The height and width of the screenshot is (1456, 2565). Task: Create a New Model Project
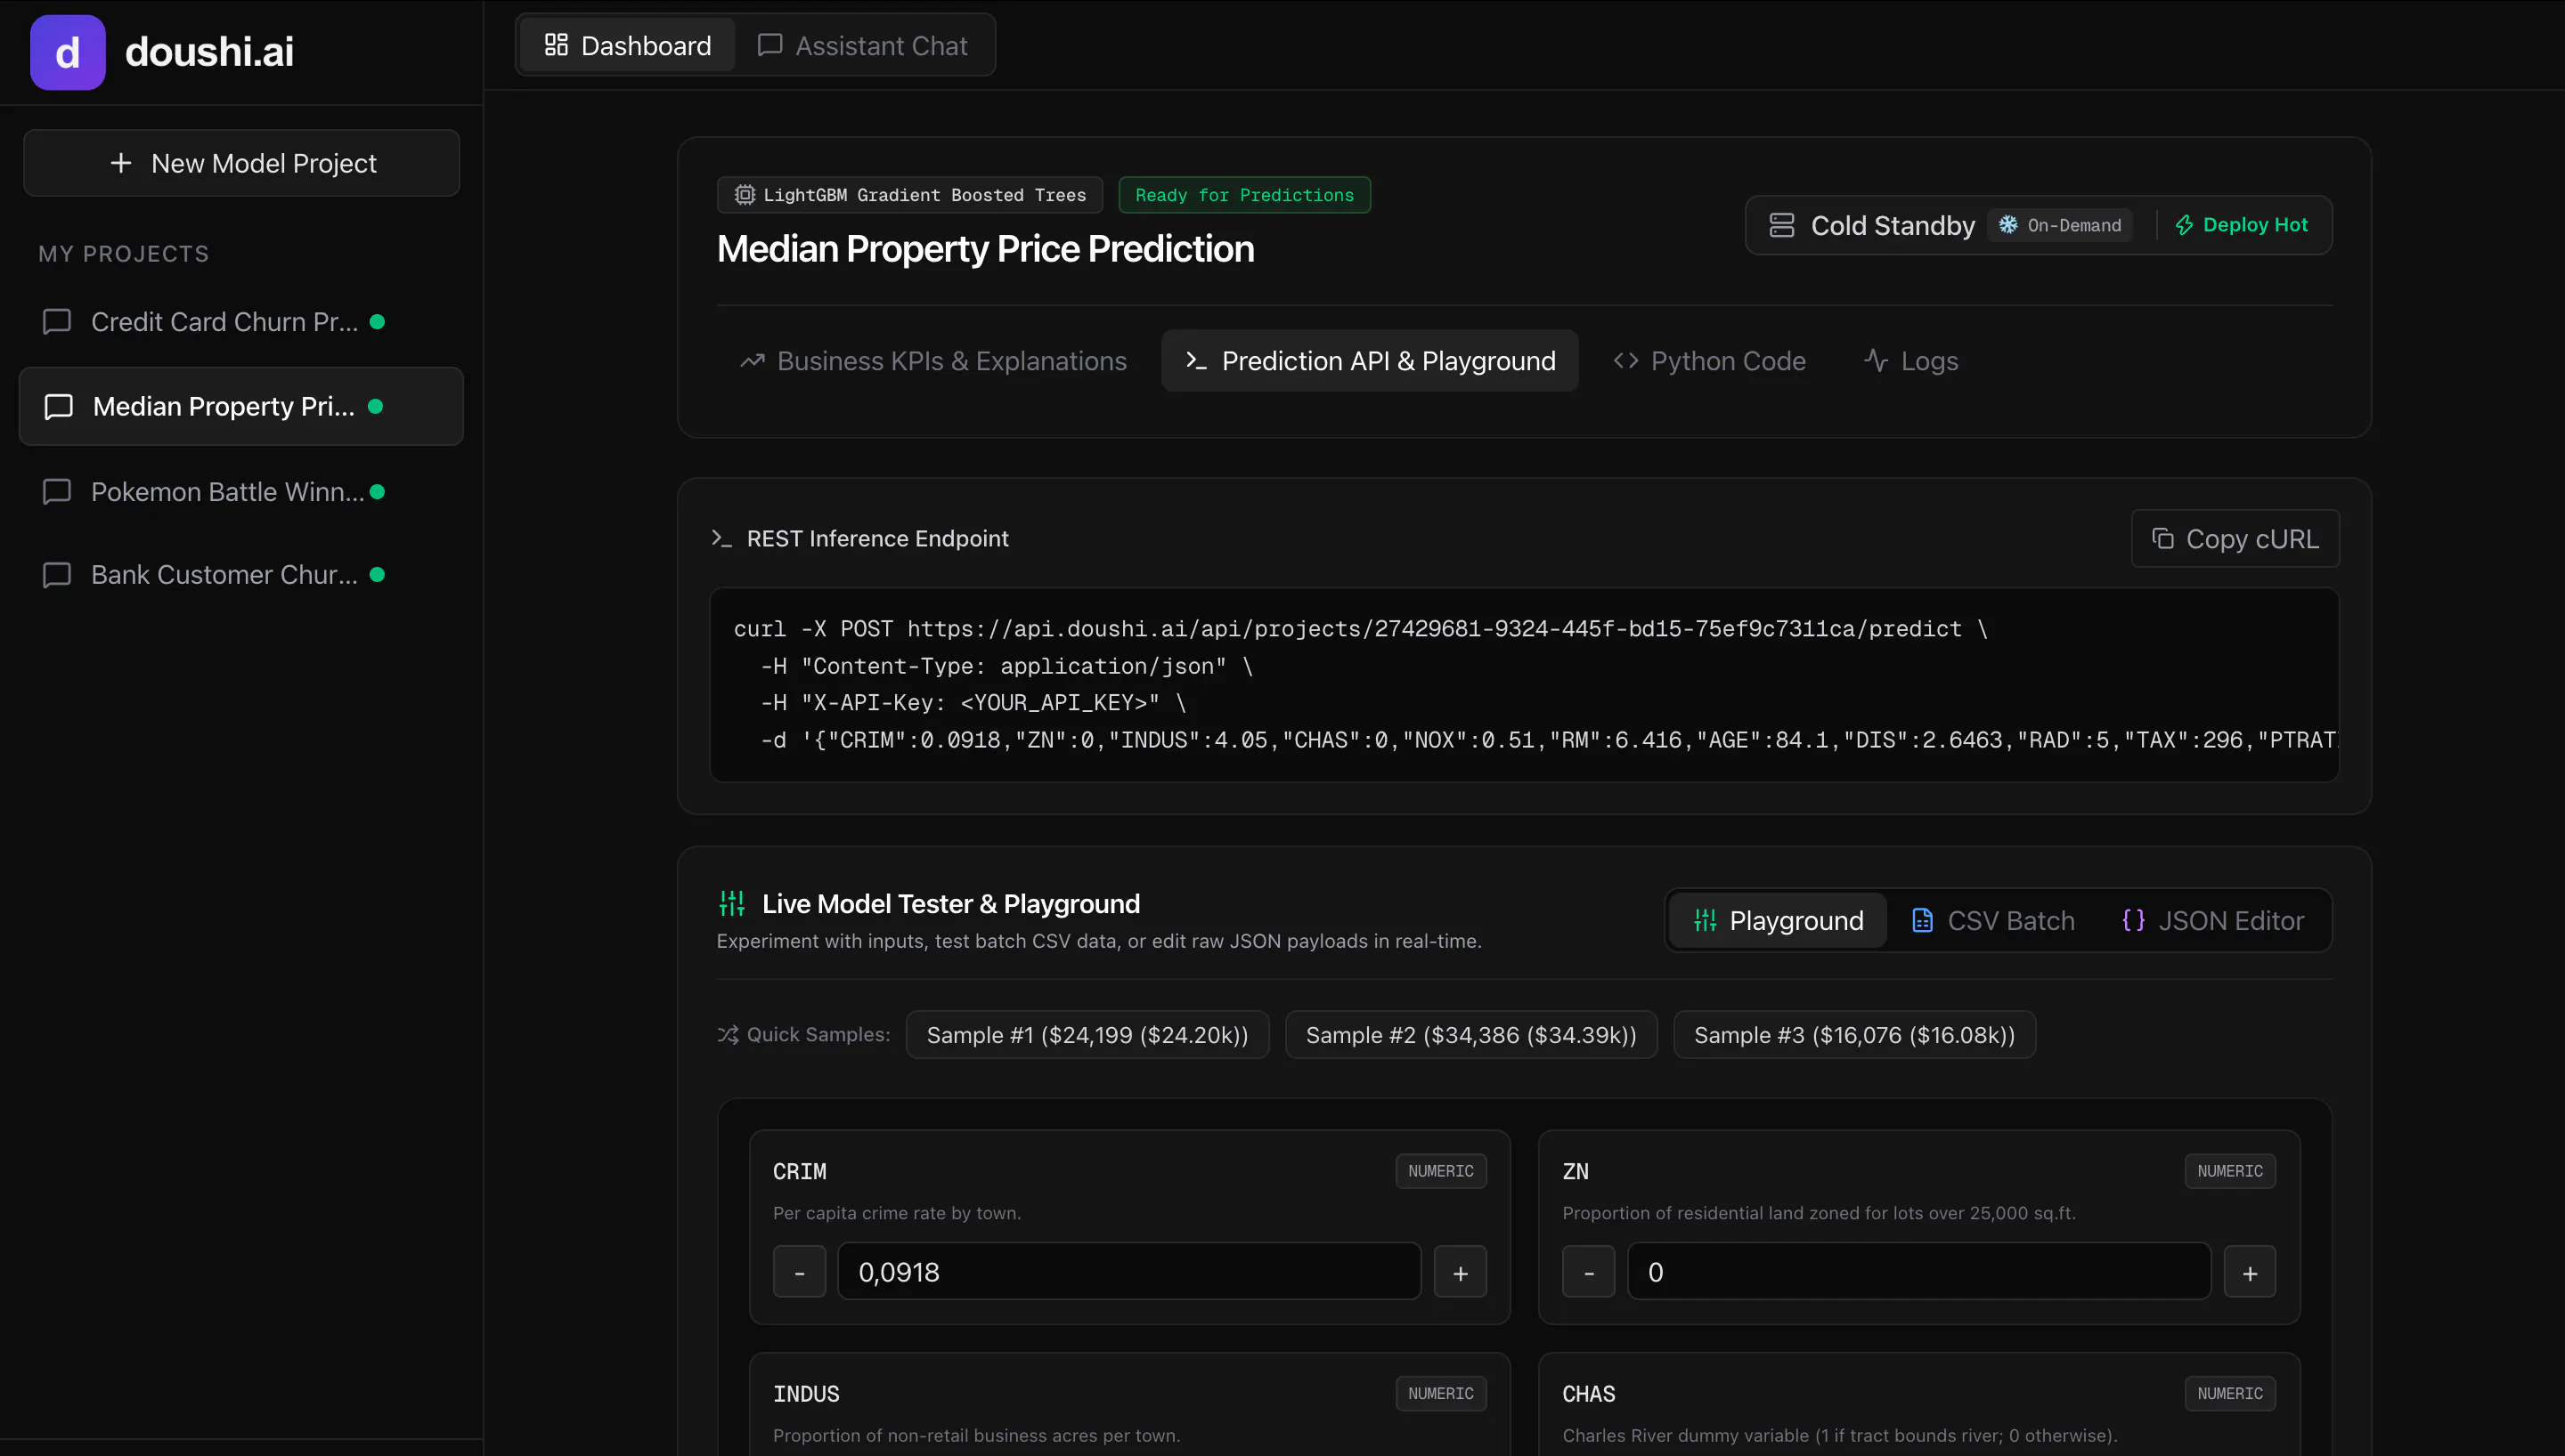tap(242, 162)
